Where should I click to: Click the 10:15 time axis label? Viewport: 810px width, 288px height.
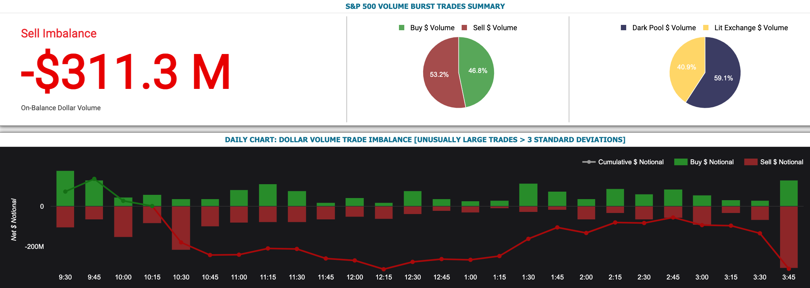tap(152, 277)
